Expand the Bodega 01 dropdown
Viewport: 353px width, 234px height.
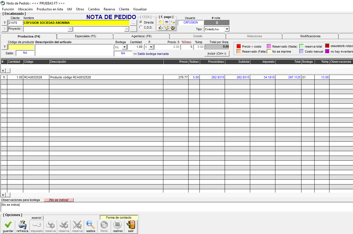(124, 47)
